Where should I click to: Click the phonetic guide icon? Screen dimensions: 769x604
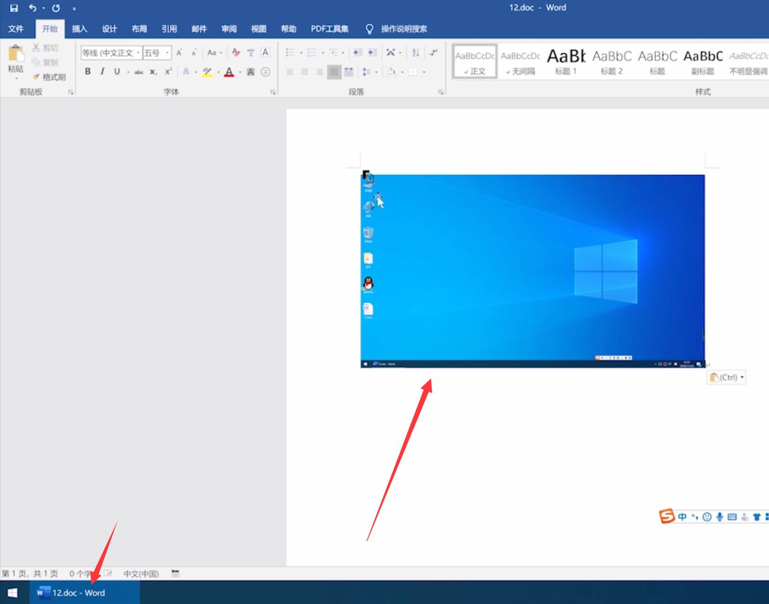(x=251, y=53)
